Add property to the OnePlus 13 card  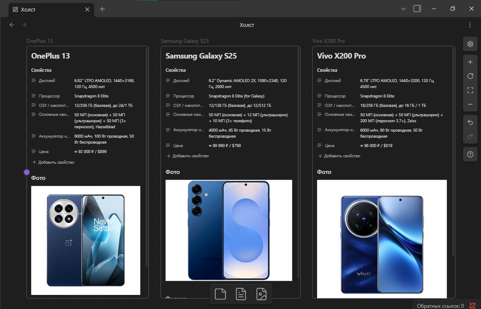pyautogui.click(x=53, y=162)
